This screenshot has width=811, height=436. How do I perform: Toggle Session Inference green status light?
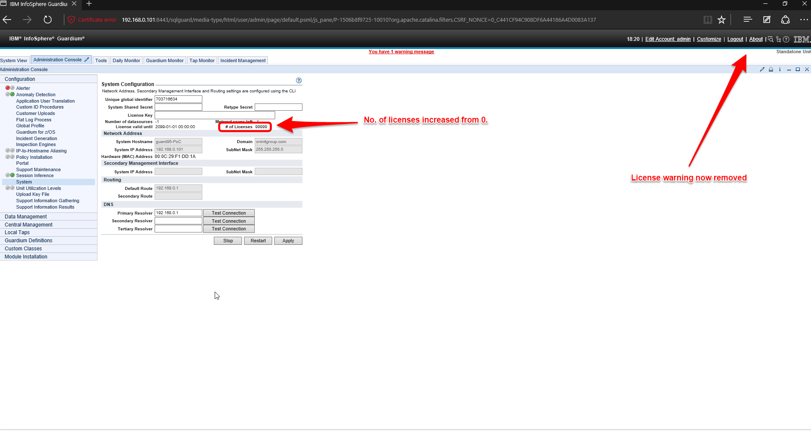click(12, 175)
